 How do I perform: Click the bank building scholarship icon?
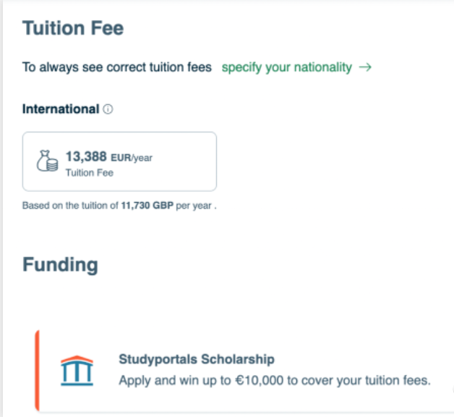point(76,371)
